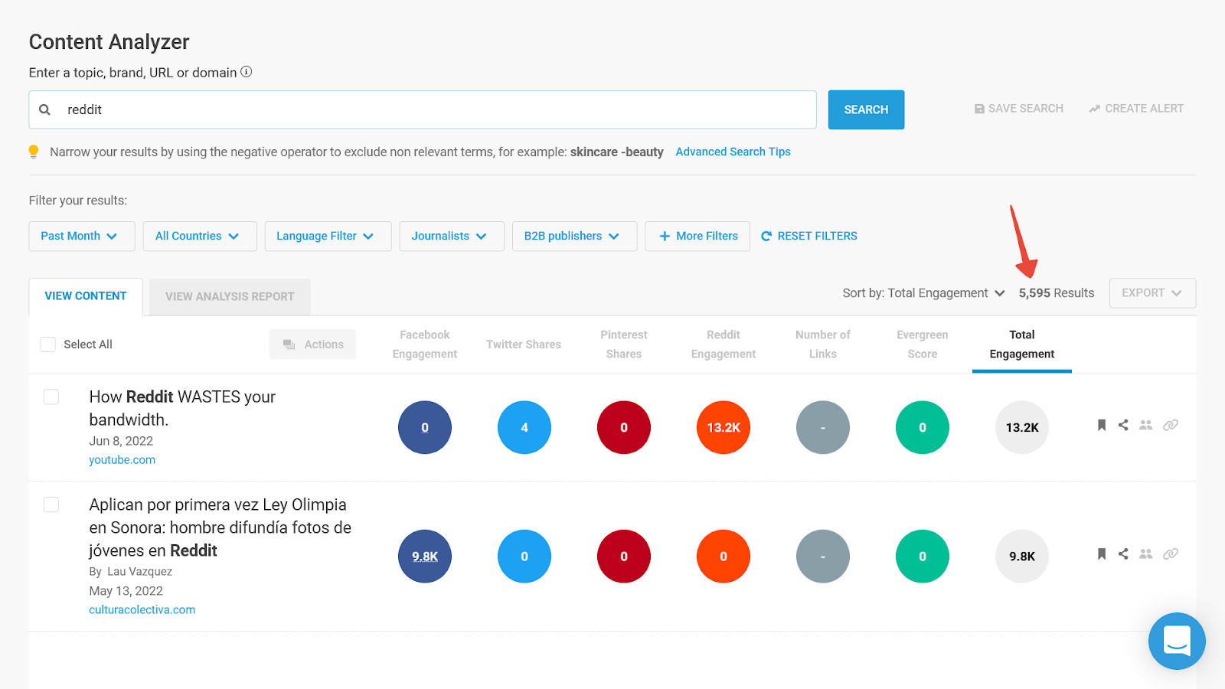This screenshot has height=689, width=1225.
Task: Click the date 'May 13, 2022'
Action: [126, 591]
